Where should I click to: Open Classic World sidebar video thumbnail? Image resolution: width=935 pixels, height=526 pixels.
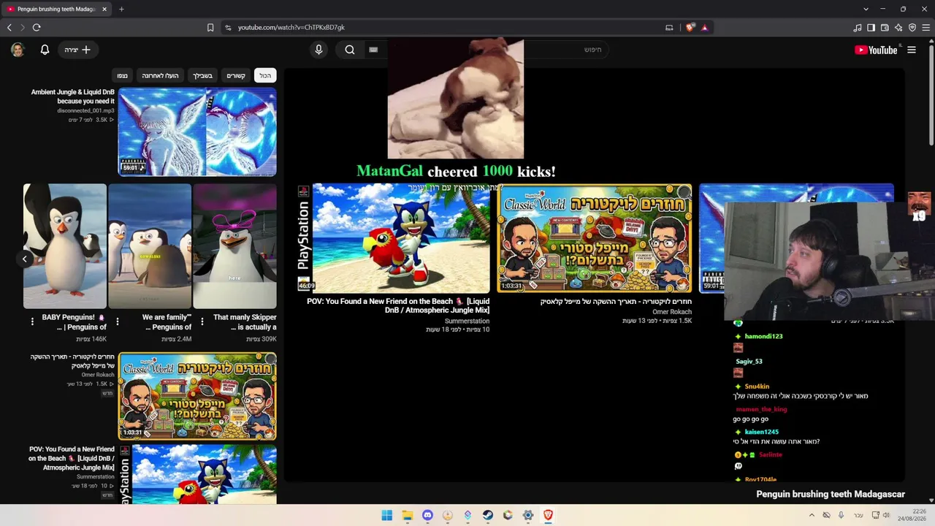click(x=197, y=397)
